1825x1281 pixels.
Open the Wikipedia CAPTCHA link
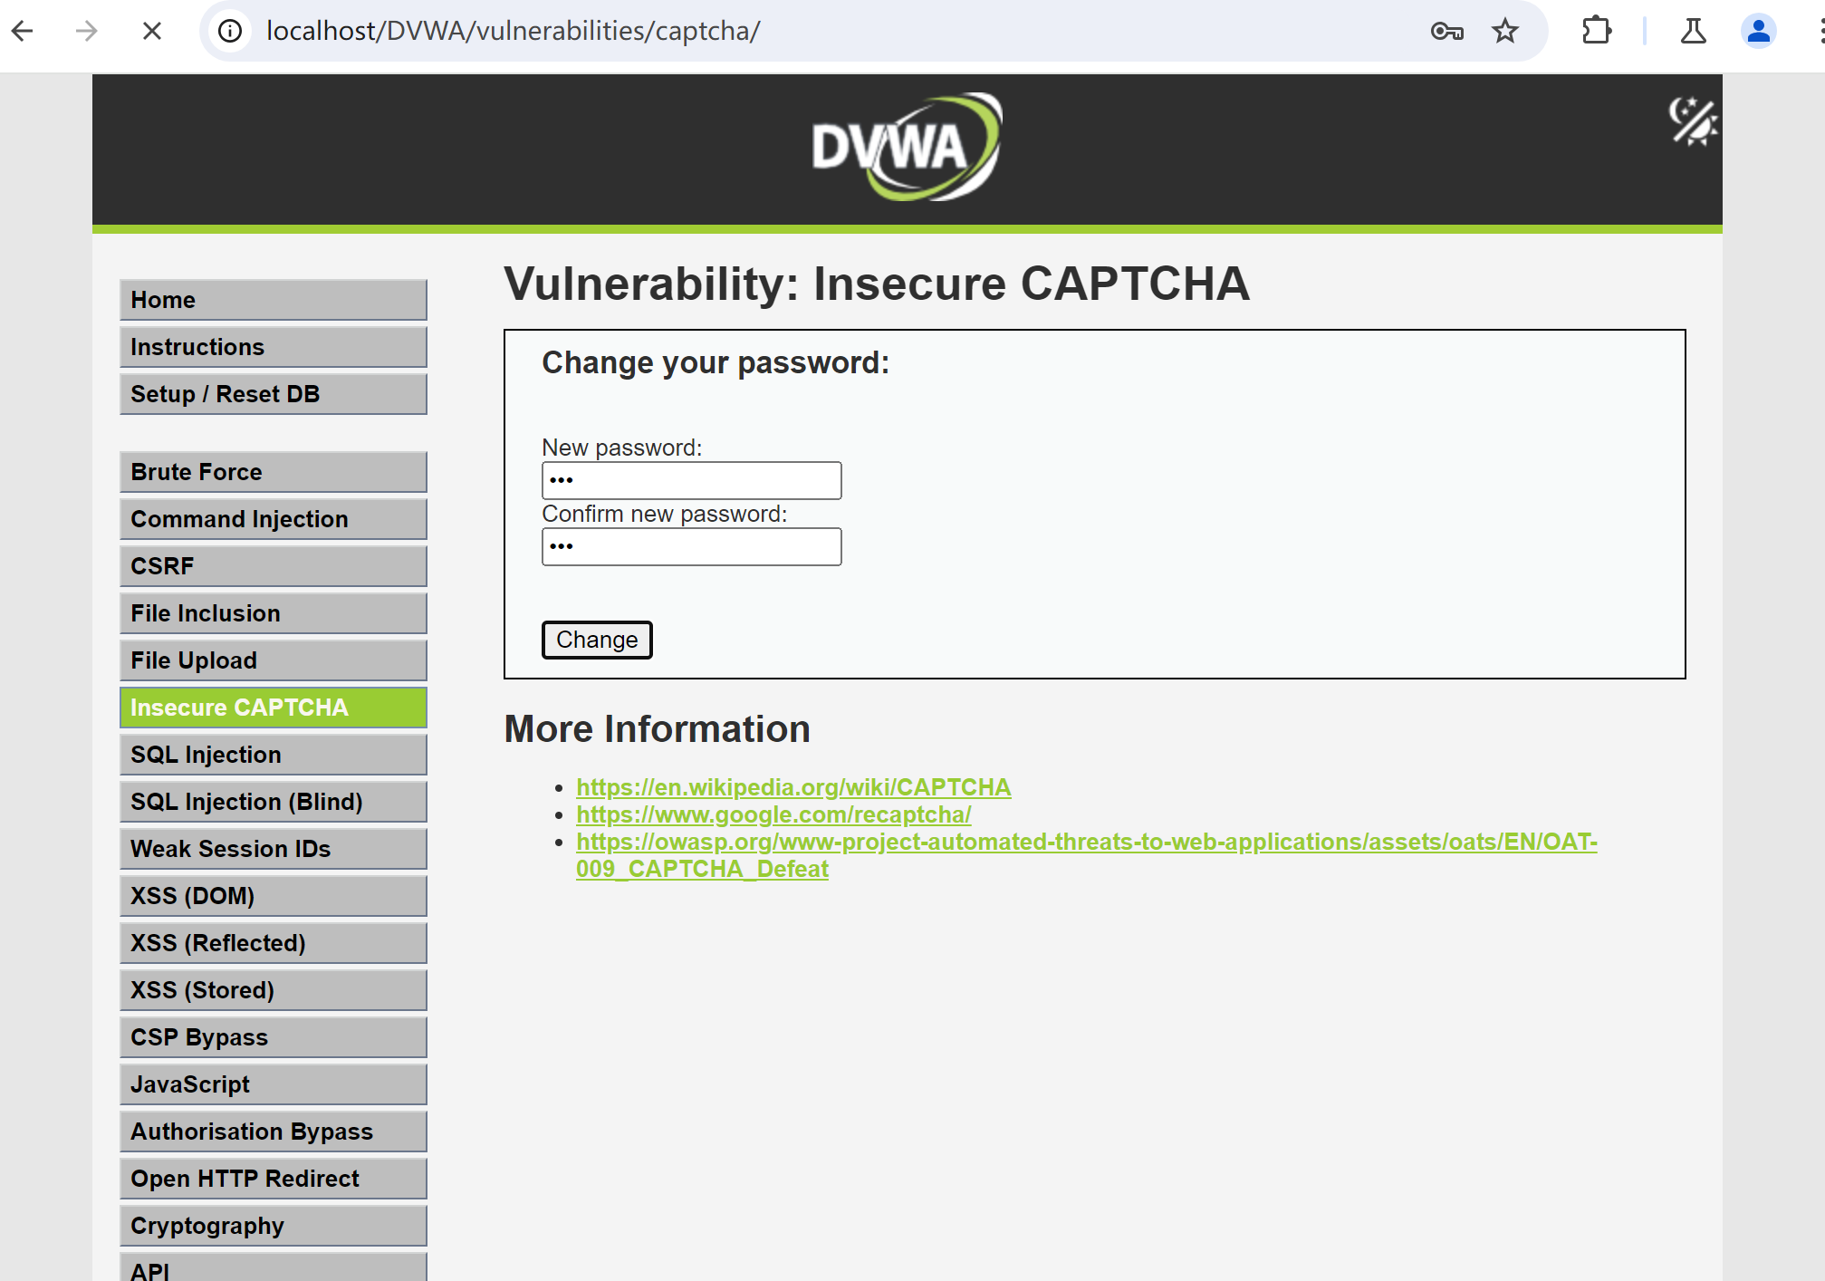793,787
